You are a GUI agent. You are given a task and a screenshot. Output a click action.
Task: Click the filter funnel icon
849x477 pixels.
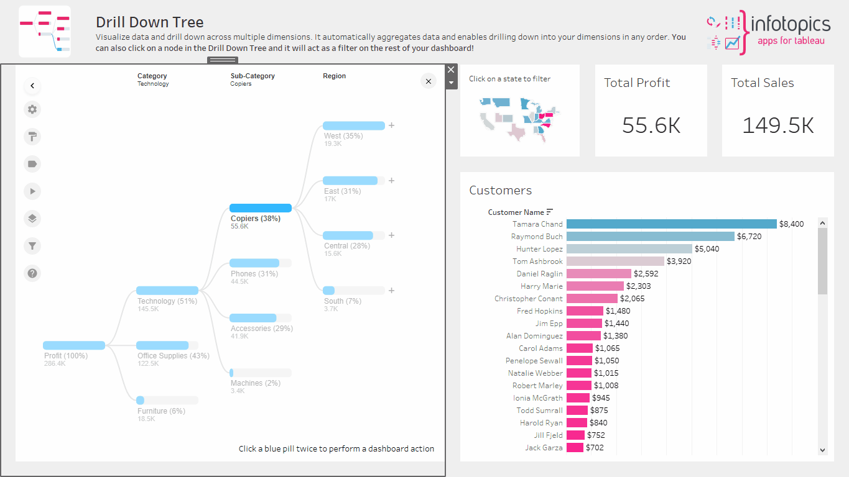point(32,246)
